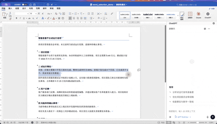Click the Decrease font size icon
Screen dimensions: 217x124
(x=43, y=14)
